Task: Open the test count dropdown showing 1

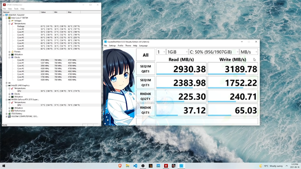Action: tap(161, 52)
